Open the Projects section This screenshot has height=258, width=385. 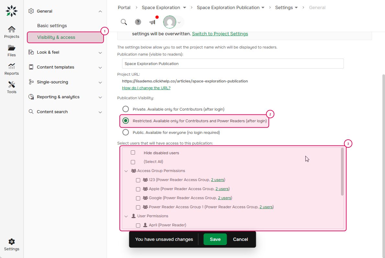pos(12,32)
